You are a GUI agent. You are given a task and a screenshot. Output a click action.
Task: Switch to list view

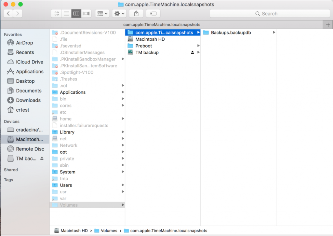pos(66,14)
